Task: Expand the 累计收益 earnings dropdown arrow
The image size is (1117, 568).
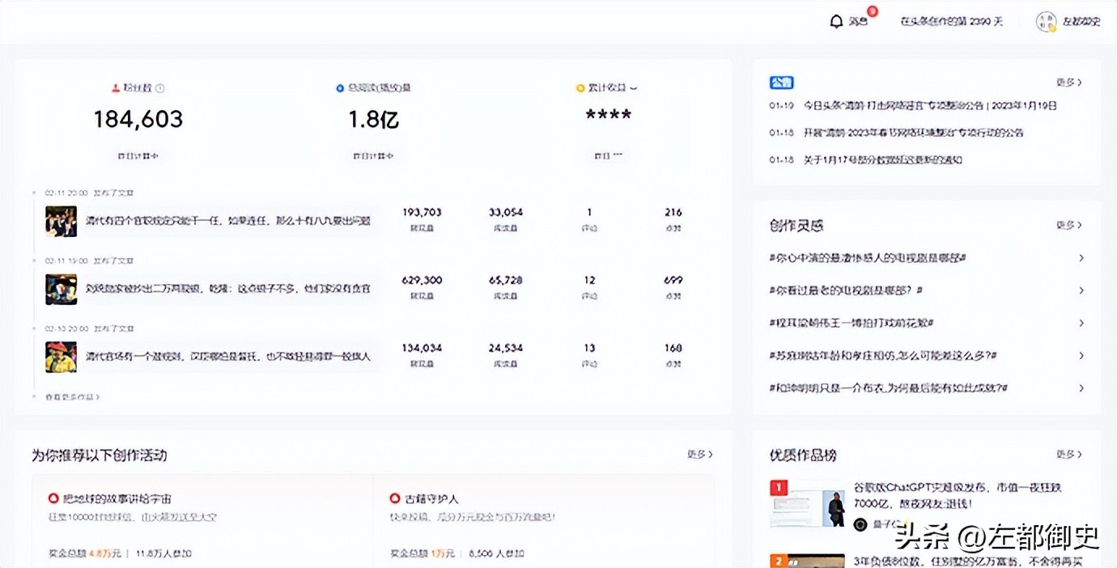Action: 631,87
